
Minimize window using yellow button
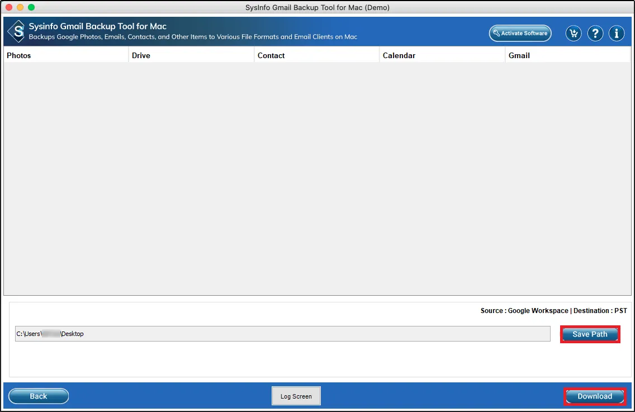[20, 7]
